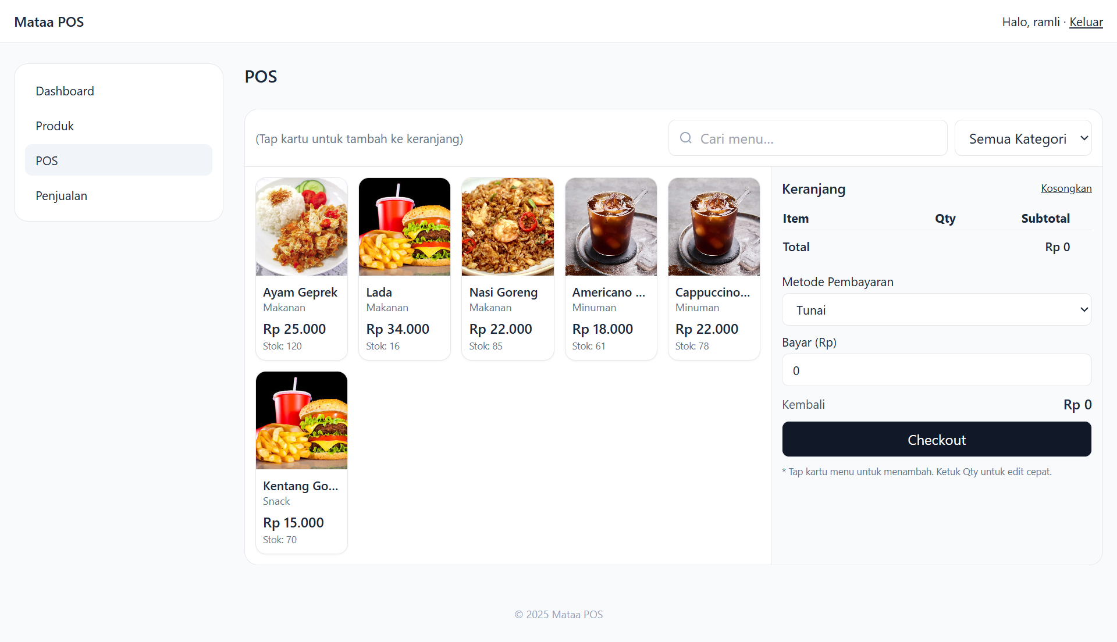
Task: Select POS in the sidebar
Action: [x=119, y=160]
